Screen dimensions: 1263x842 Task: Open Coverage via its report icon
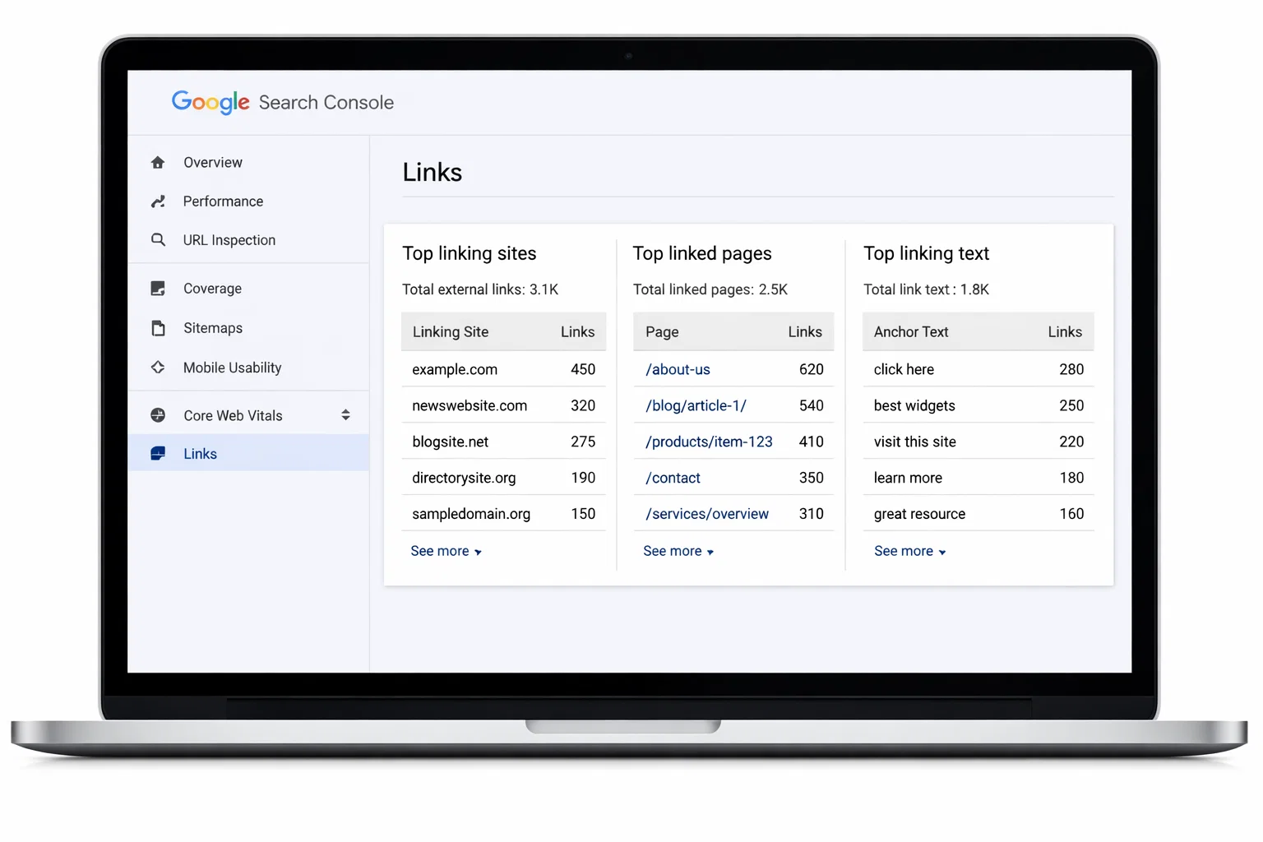(158, 288)
